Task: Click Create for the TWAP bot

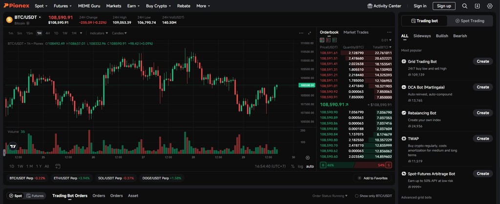Action: coord(482,139)
